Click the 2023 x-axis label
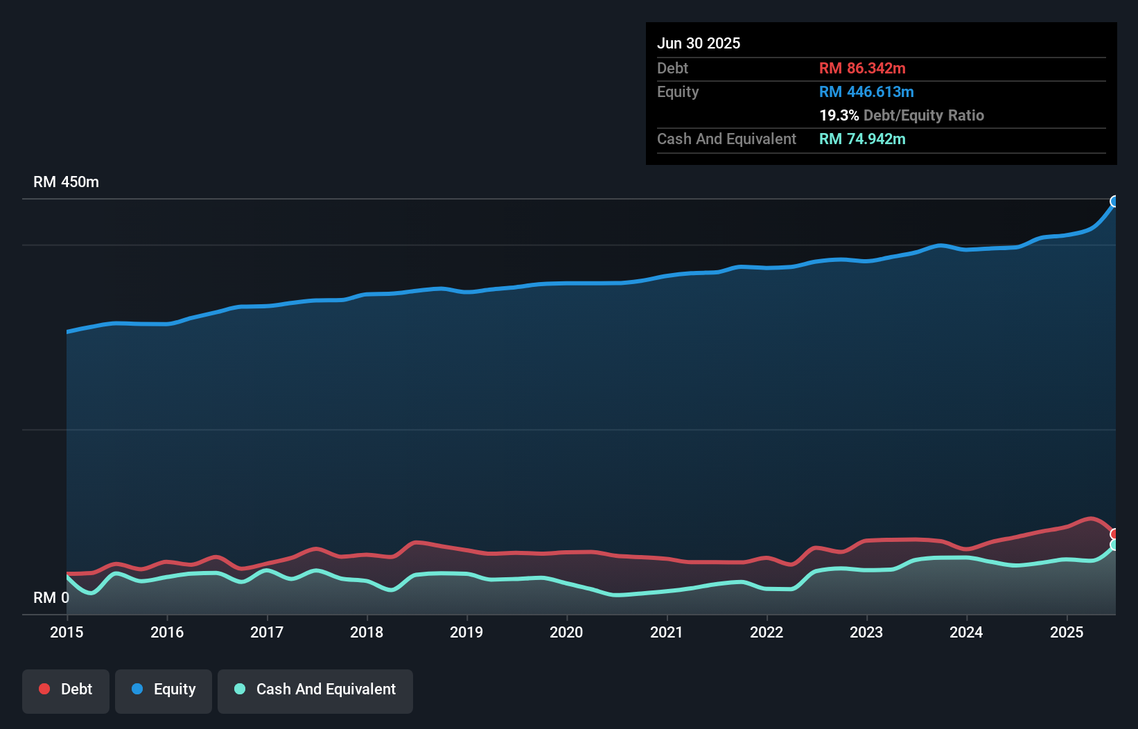Viewport: 1138px width, 729px height. point(866,632)
